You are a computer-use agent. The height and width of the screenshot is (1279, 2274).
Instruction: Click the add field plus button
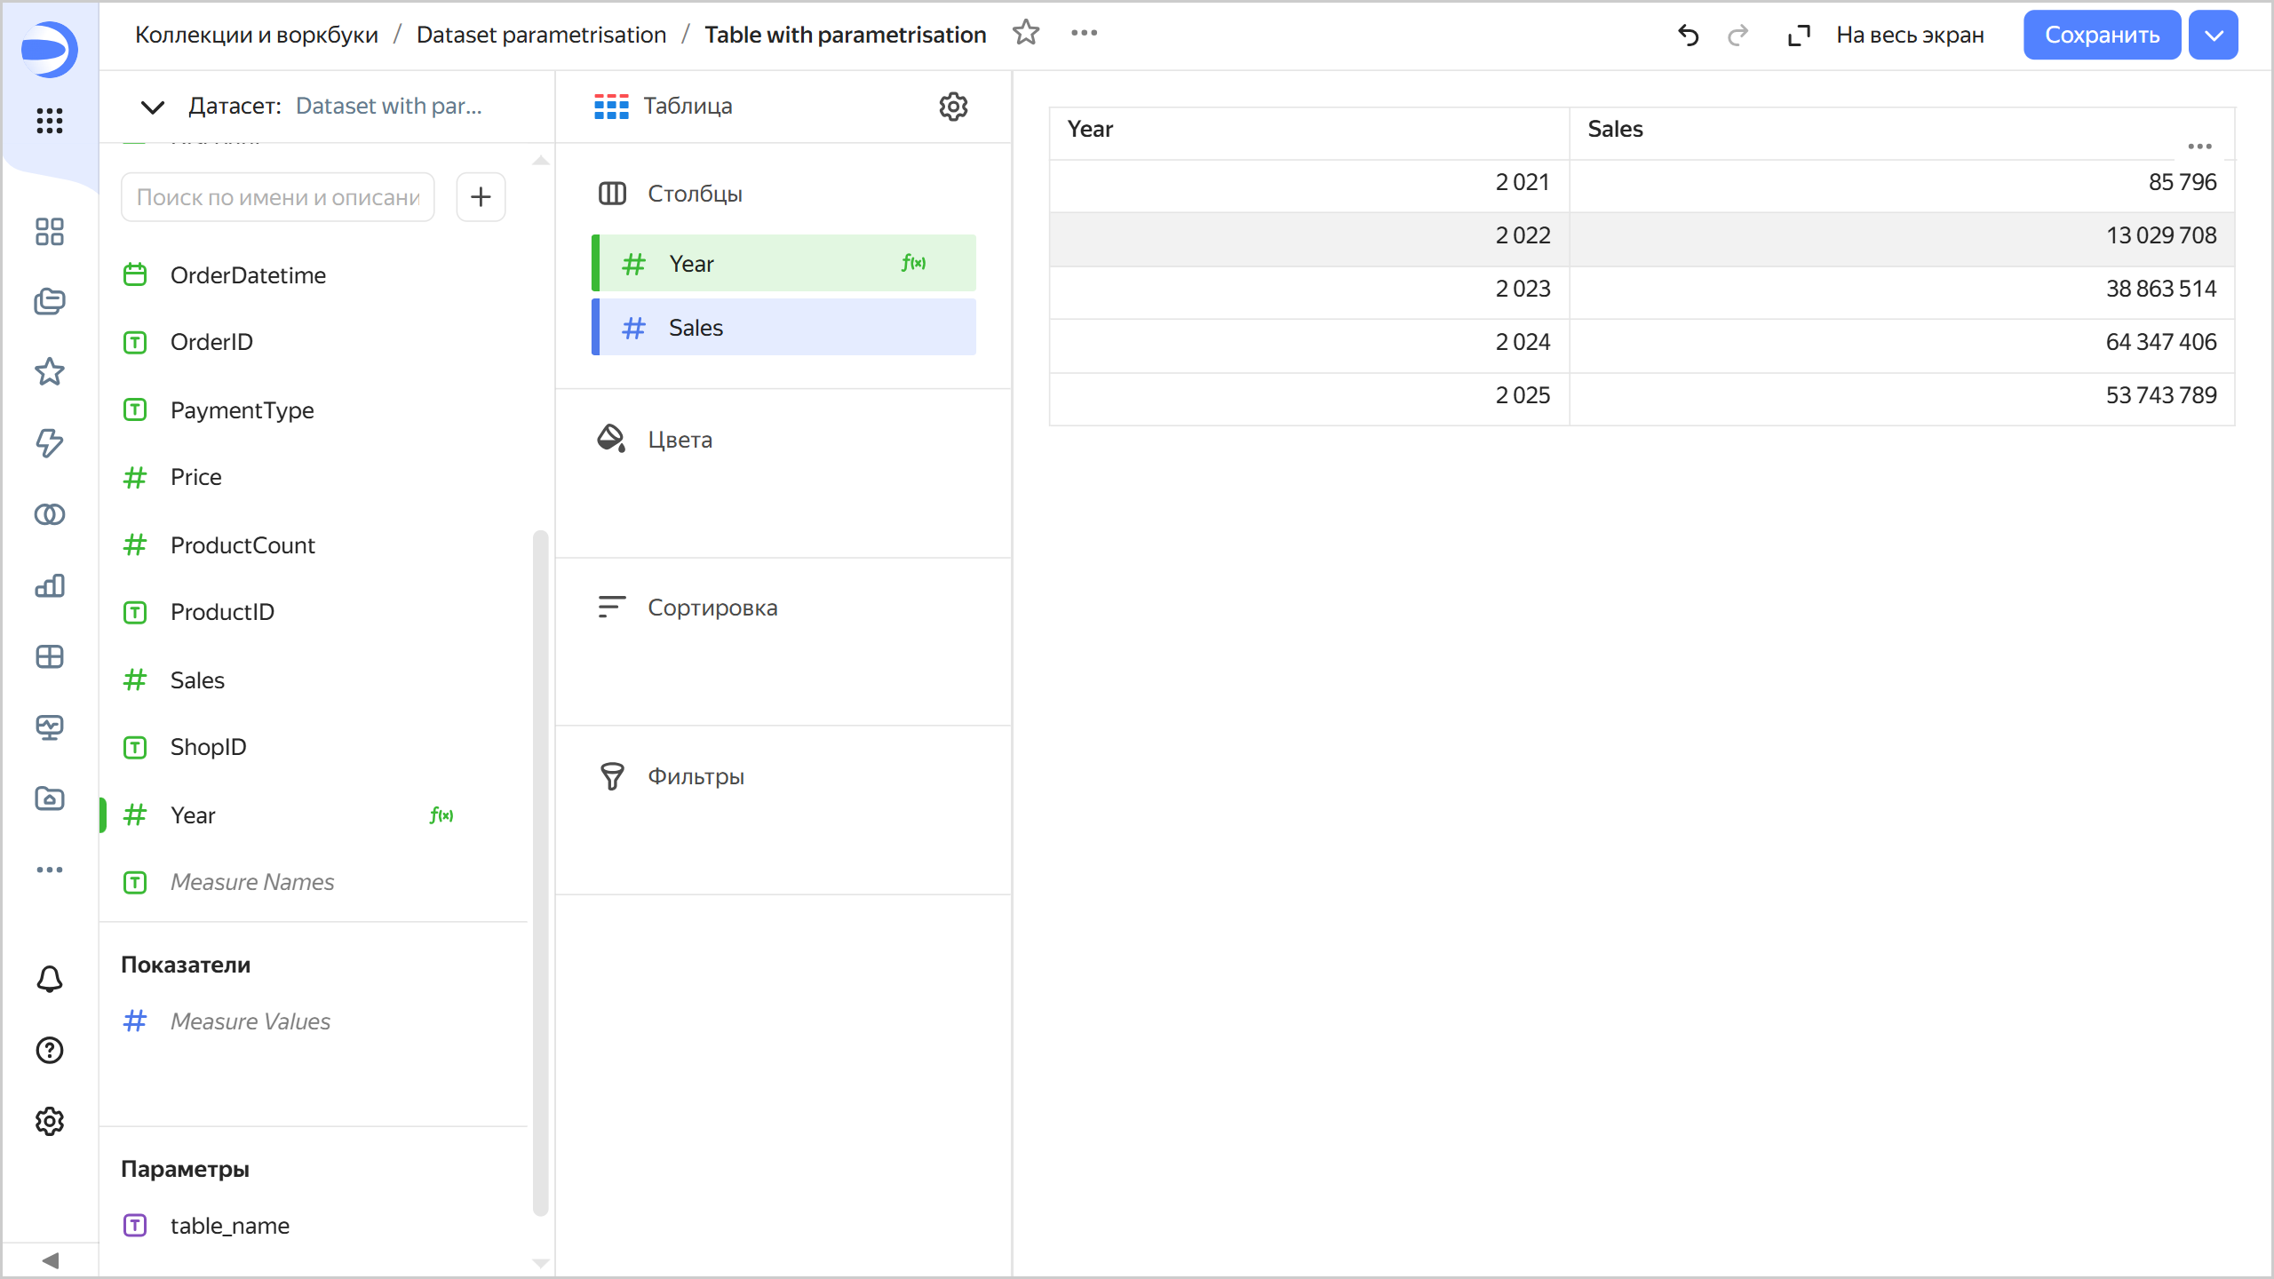coord(481,197)
